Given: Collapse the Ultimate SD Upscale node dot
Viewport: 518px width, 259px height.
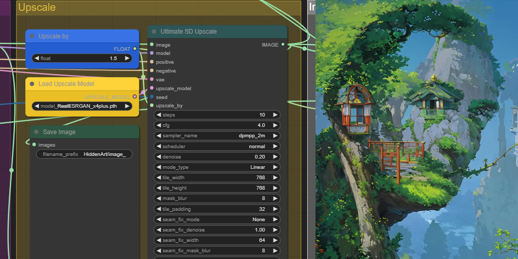Looking at the screenshot, I should pyautogui.click(x=154, y=32).
